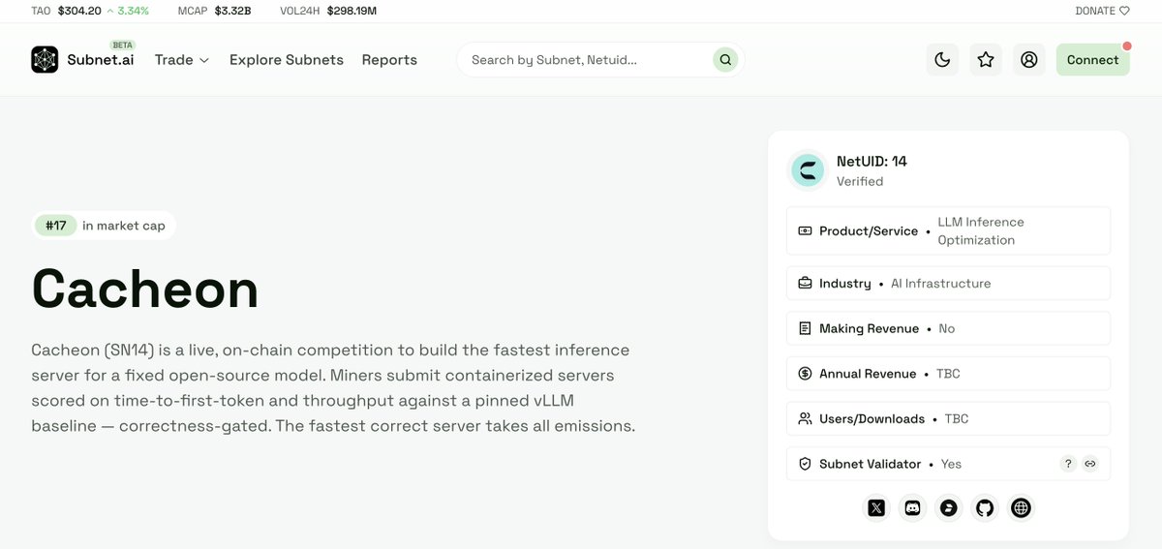Click the Yes value for Subnet Validator
This screenshot has height=549, width=1162.
(x=951, y=464)
